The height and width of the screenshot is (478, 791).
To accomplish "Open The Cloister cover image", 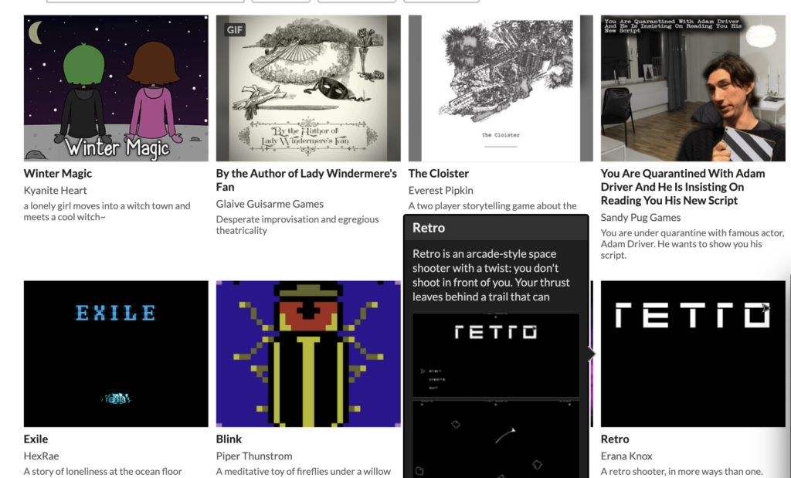I will click(501, 88).
